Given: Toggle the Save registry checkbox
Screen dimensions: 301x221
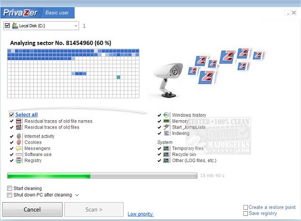Looking at the screenshot, I should click(246, 213).
